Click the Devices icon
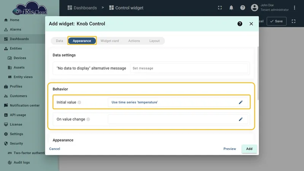 (10, 58)
